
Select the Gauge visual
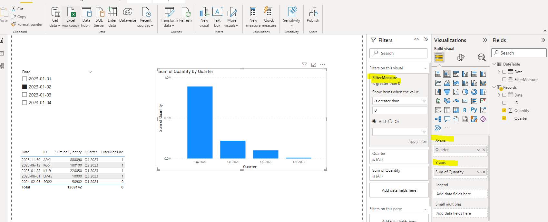pyautogui.click(x=456, y=101)
